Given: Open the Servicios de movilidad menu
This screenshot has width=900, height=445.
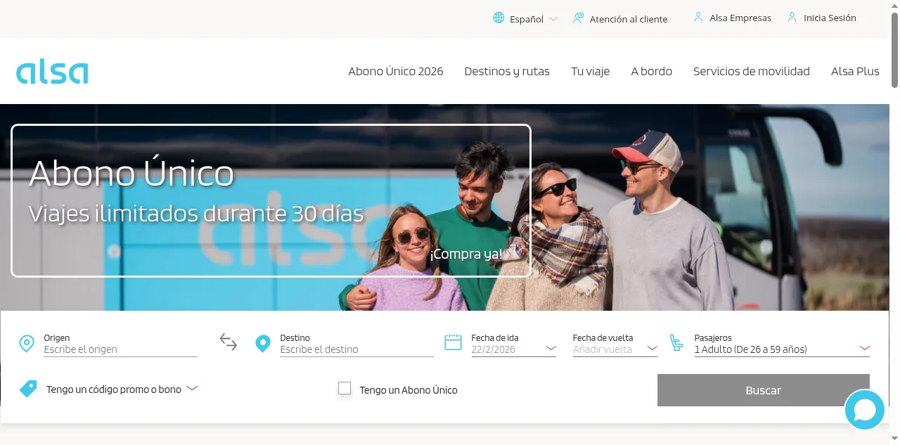Looking at the screenshot, I should (752, 71).
